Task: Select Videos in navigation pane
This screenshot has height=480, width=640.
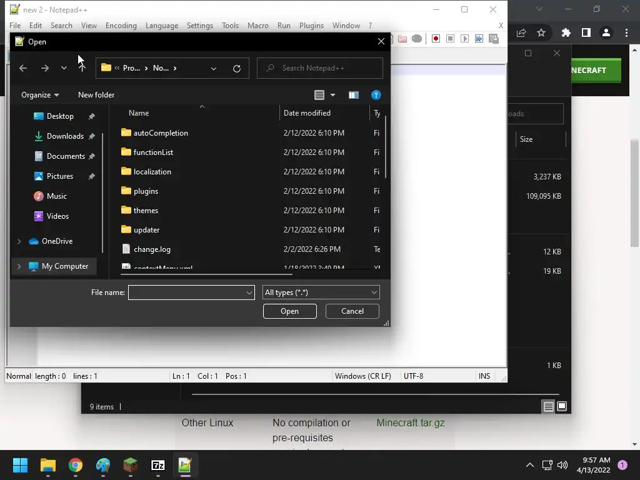Action: pyautogui.click(x=57, y=216)
